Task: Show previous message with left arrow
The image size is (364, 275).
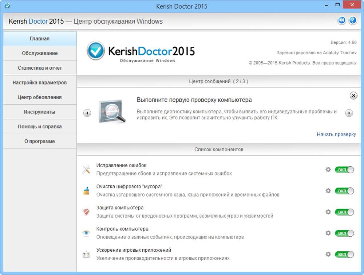Action: [x=87, y=113]
